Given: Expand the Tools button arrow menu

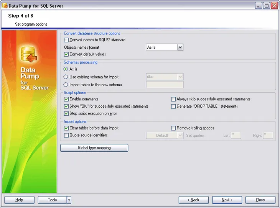Looking at the screenshot, I should click(x=69, y=200).
